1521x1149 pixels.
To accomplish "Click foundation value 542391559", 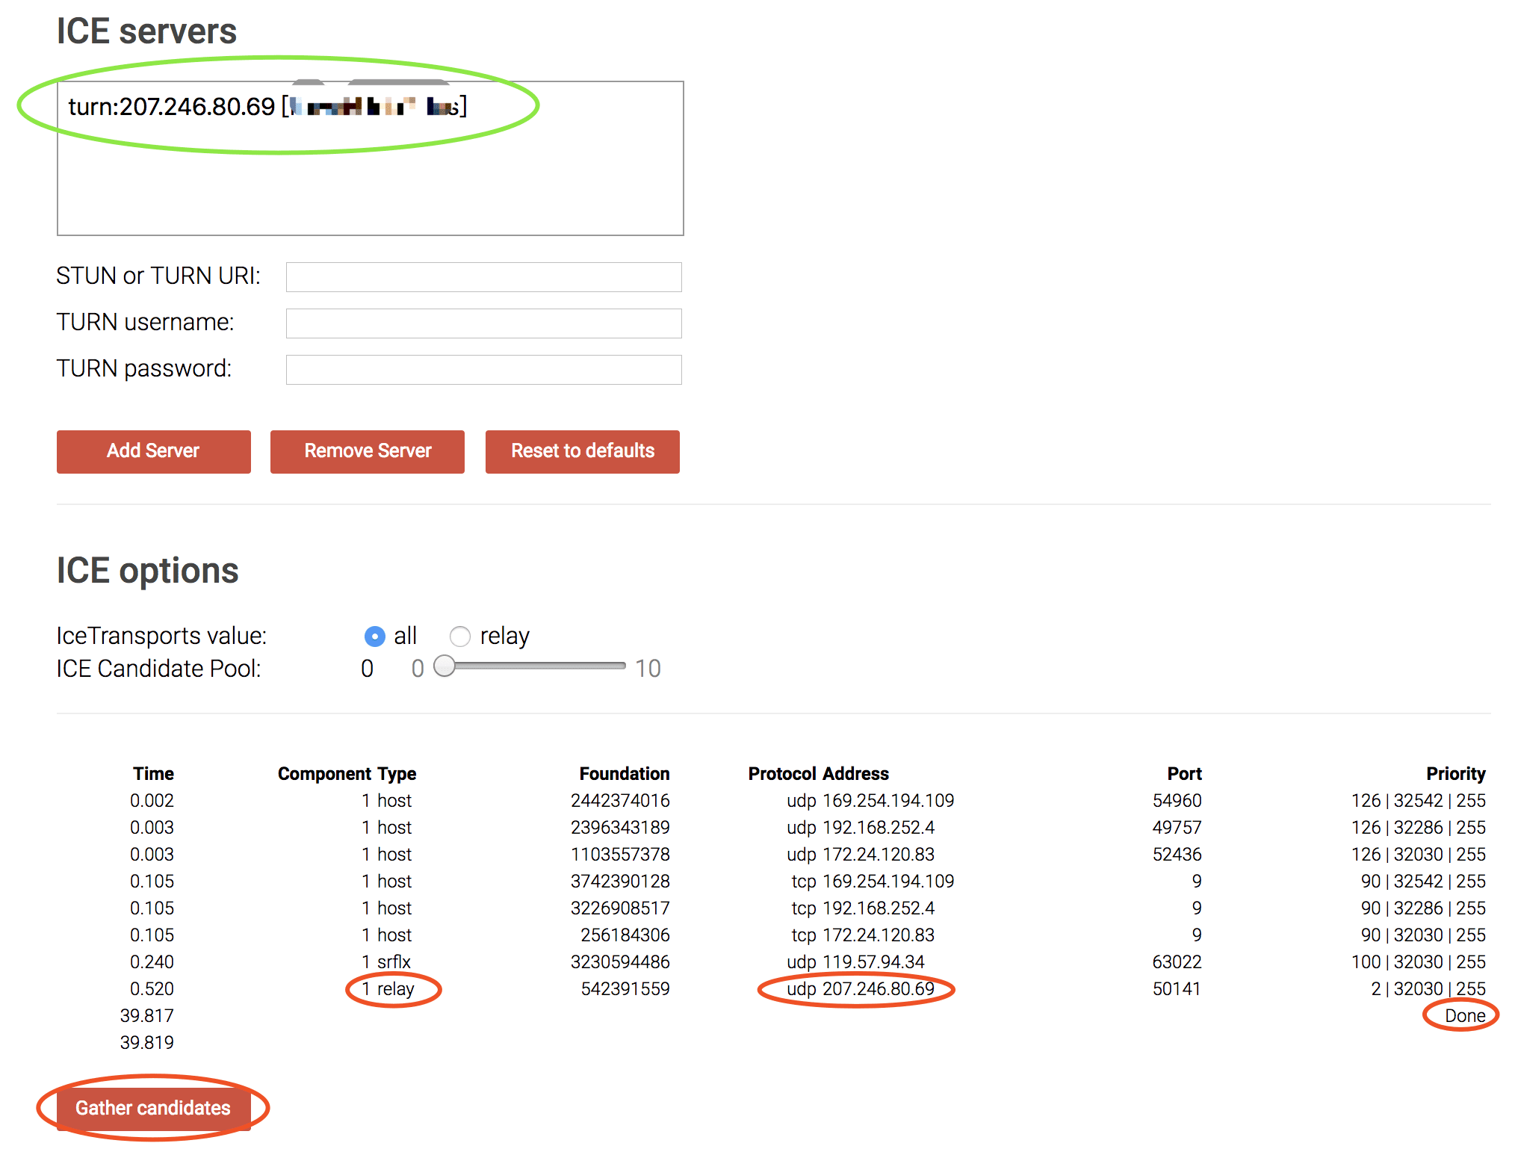I will coord(625,989).
